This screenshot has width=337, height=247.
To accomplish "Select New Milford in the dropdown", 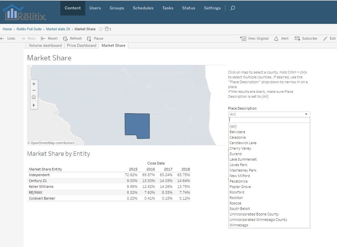I will point(240,176).
